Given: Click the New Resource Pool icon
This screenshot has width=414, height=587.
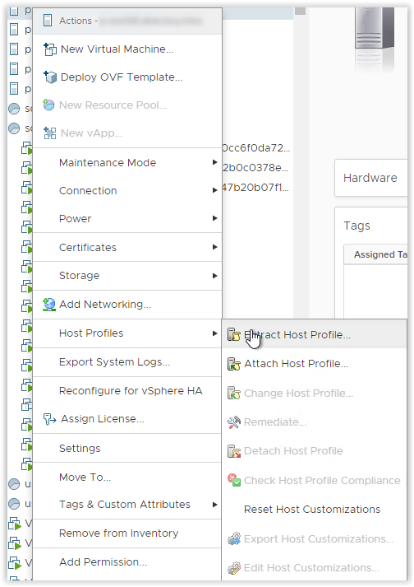Looking at the screenshot, I should (48, 105).
